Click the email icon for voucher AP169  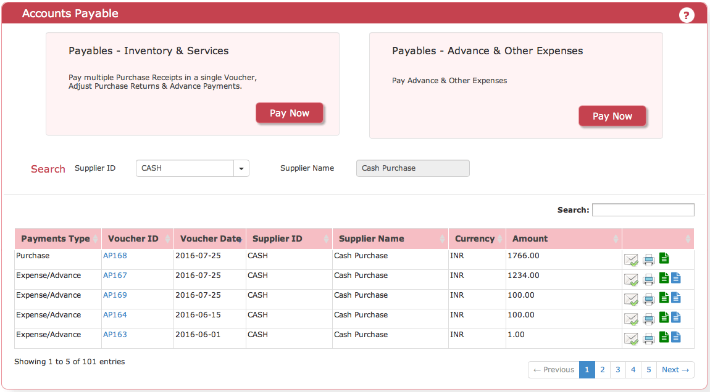pos(631,300)
